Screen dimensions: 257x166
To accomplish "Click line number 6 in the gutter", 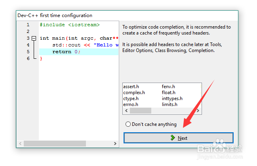I will coord(28,58).
